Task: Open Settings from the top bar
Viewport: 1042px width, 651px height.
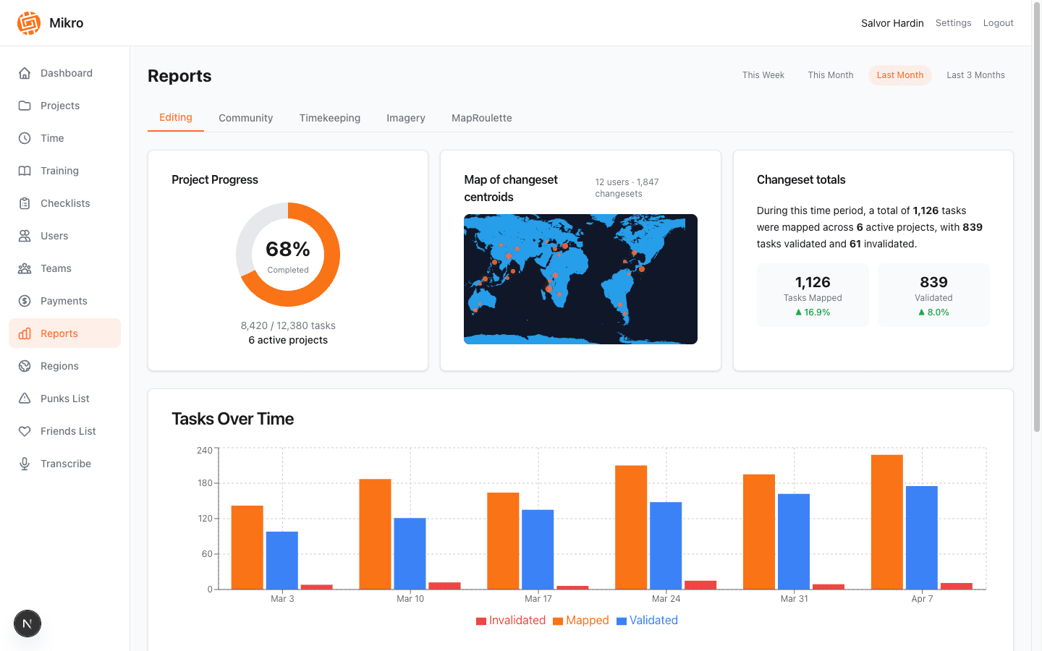Action: (x=953, y=22)
